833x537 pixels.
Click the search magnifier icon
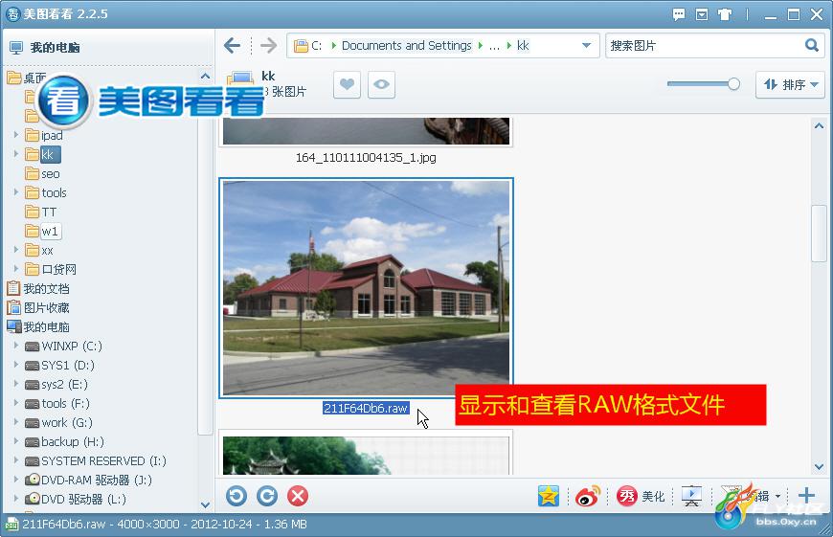click(811, 45)
